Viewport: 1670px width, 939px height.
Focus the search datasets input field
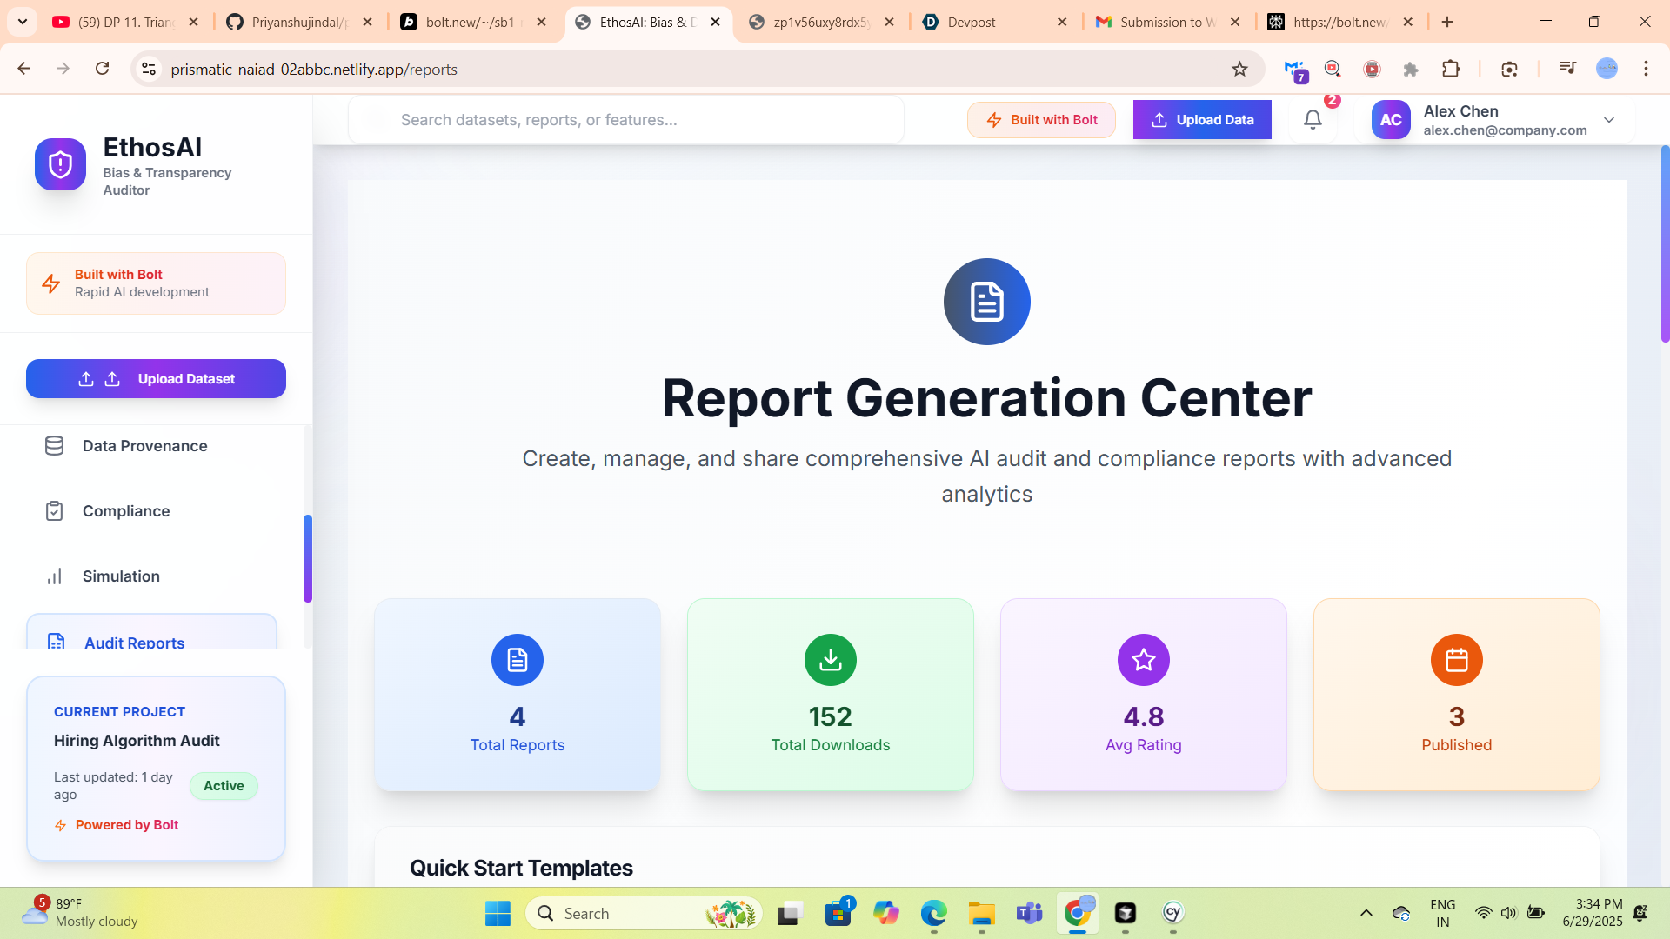(626, 120)
